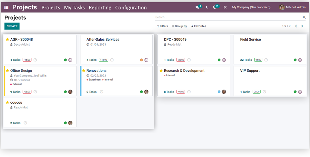Click the Experiment tag on Renovations
The image size is (310, 157).
click(x=94, y=80)
